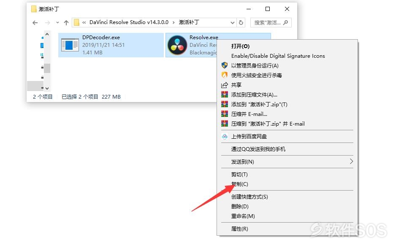Click DaVinci Resolve Studio v14.3.0.0 breadcrumb

129,22
